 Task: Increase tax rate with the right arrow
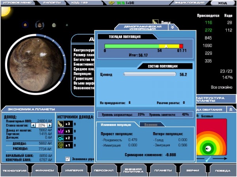coord(50,125)
